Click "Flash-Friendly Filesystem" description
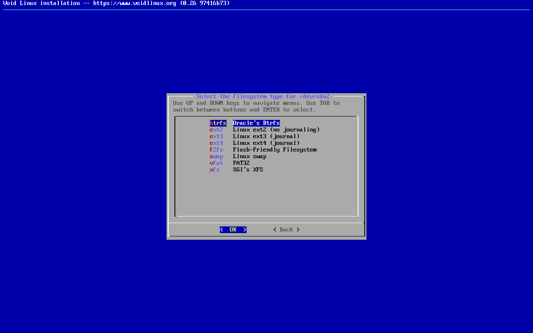This screenshot has width=533, height=333. [x=274, y=150]
